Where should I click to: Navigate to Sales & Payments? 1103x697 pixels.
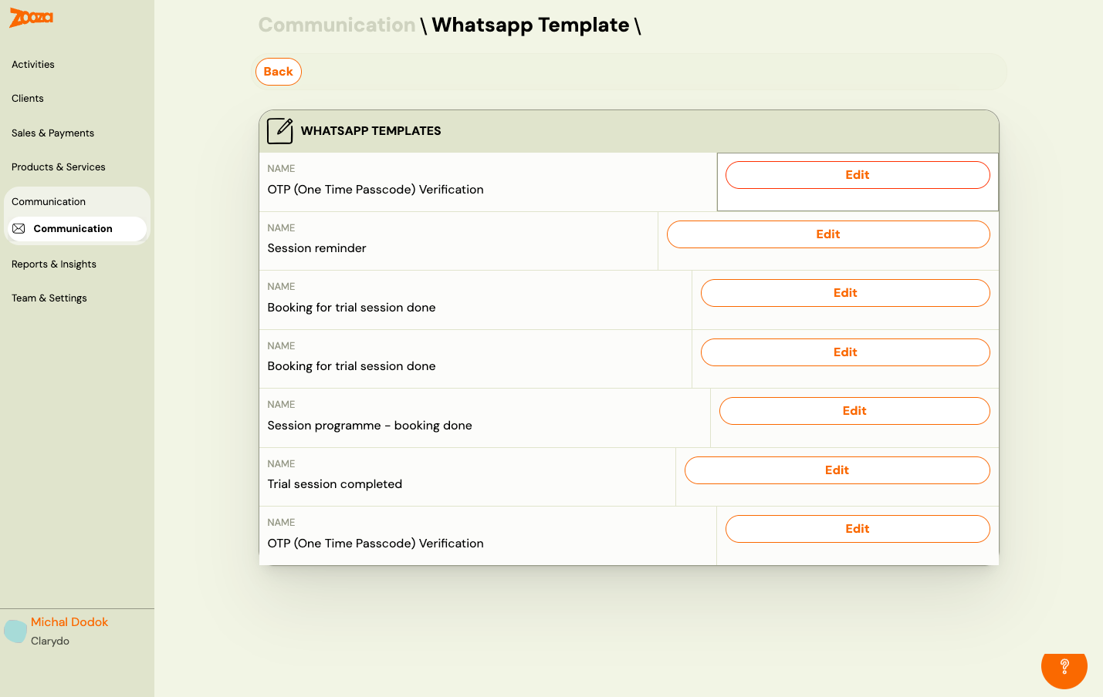tap(52, 133)
